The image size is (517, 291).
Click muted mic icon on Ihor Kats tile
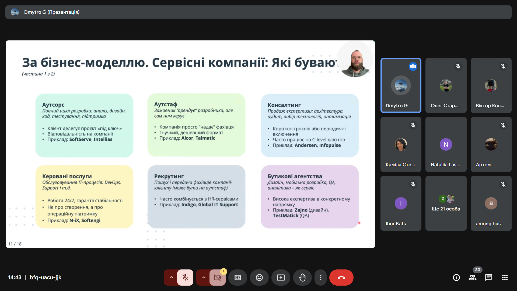click(x=413, y=184)
